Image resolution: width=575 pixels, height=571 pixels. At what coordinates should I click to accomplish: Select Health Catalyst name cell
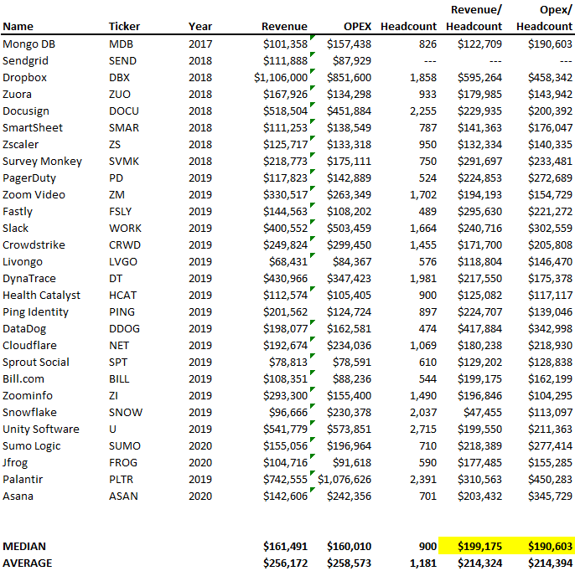(41, 296)
